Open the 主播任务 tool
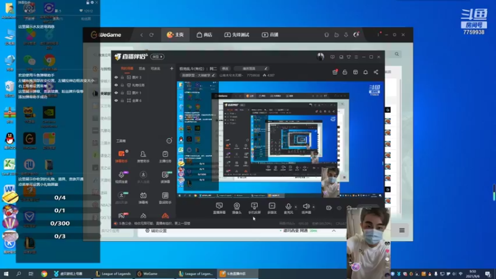This screenshot has width=496, height=279. [165, 156]
